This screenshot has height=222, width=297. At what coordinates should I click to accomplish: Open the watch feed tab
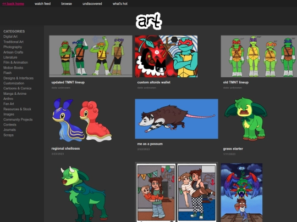pos(42,4)
